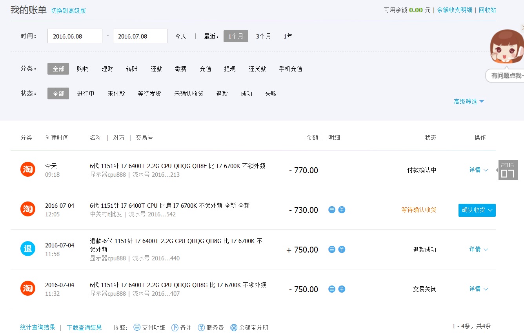Filter status by 退款
This screenshot has height=335, width=524.
(222, 93)
